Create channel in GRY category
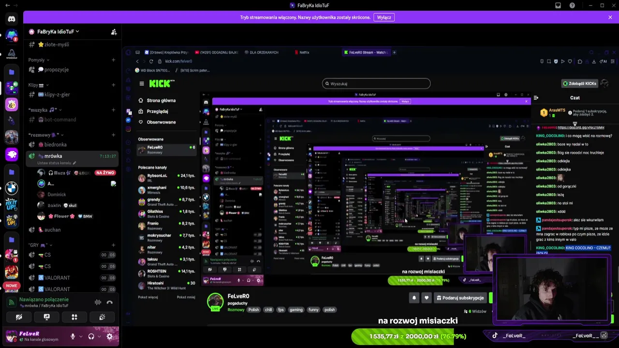This screenshot has width=619, height=348. tap(113, 245)
